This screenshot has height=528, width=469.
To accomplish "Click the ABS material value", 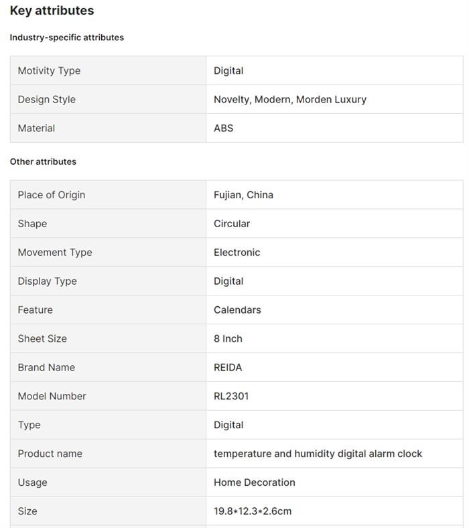I will click(223, 128).
